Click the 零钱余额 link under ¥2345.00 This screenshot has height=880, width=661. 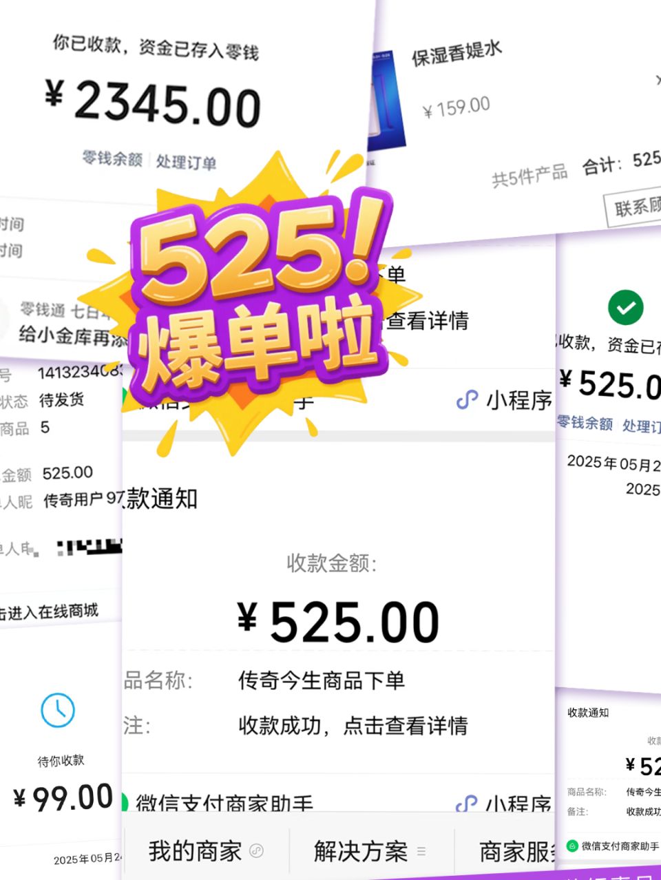tap(112, 158)
